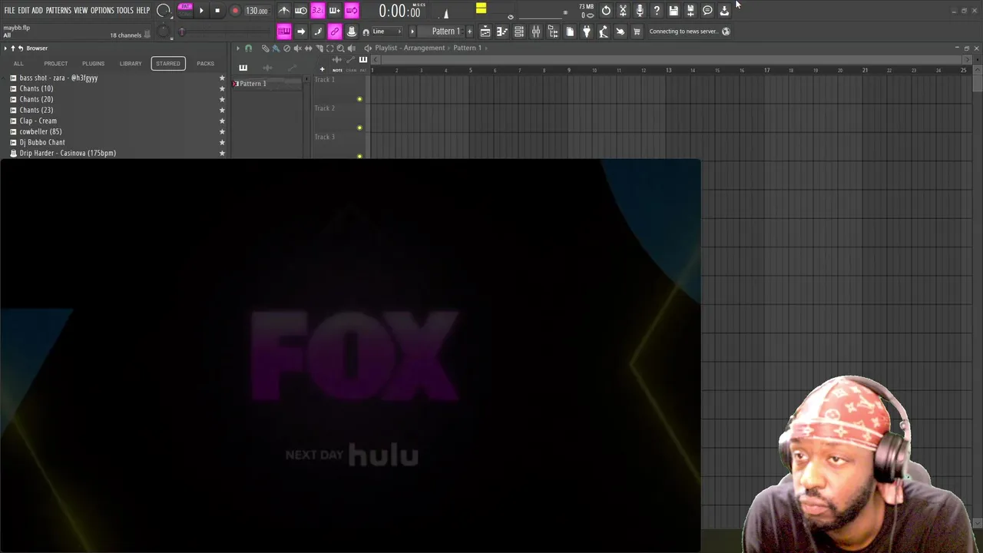
Task: Open the Piano roll view icon
Action: tap(502, 31)
